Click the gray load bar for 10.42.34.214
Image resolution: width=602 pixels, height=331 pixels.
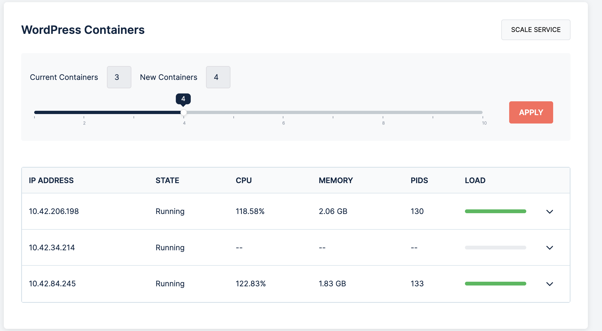click(x=495, y=248)
